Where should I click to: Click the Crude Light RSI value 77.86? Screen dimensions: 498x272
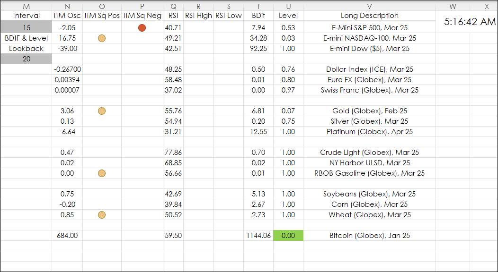[x=173, y=153]
